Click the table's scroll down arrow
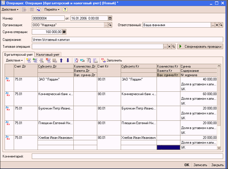228x169 pixels. (219, 148)
